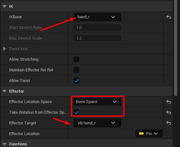Uncheck Take Rotation from Effector Space
The width and height of the screenshot is (180, 147).
click(76, 112)
